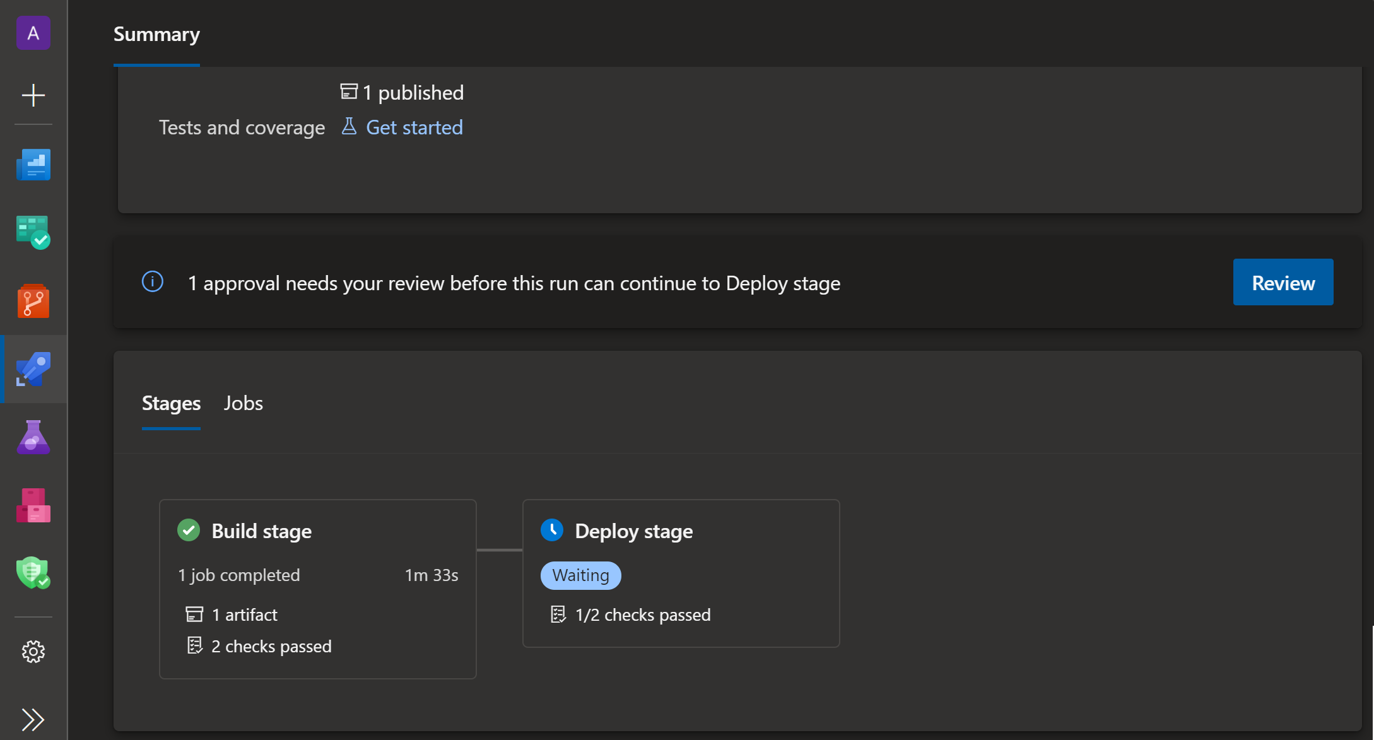Click the plus icon to add new item
This screenshot has height=740, width=1374.
pos(33,95)
